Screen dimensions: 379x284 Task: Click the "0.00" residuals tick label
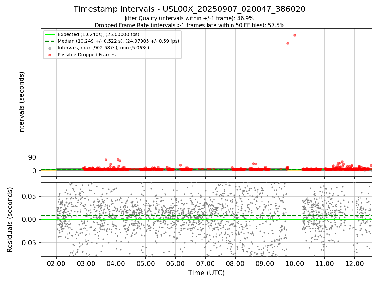30,219
